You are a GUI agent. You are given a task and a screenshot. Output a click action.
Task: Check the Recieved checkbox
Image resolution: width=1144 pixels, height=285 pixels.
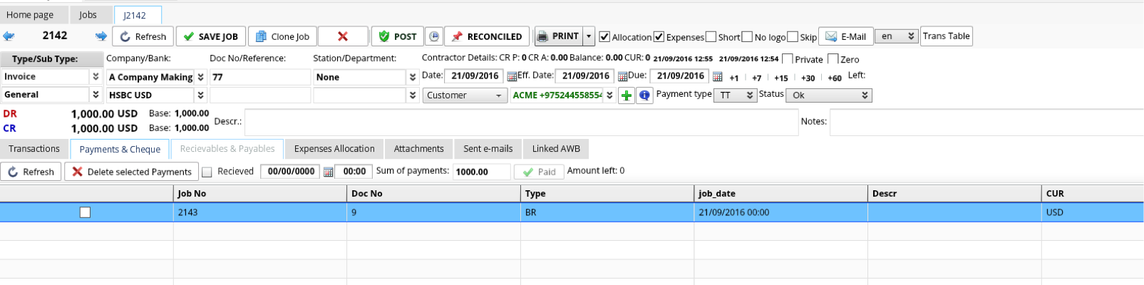207,172
